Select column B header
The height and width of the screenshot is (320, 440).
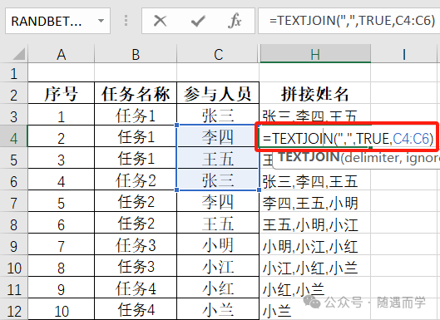(x=136, y=54)
